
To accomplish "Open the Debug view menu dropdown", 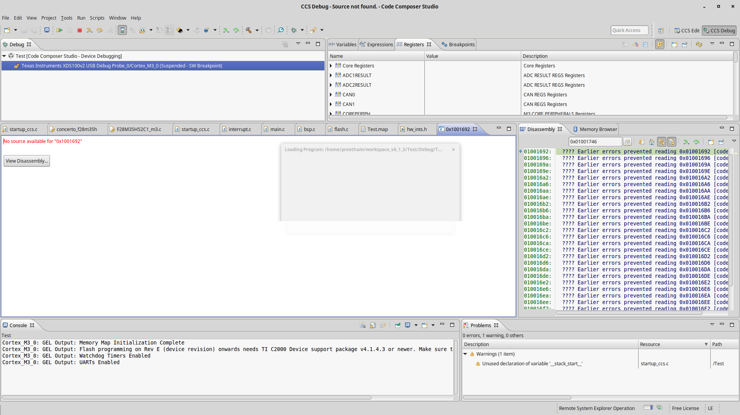I will coord(298,44).
